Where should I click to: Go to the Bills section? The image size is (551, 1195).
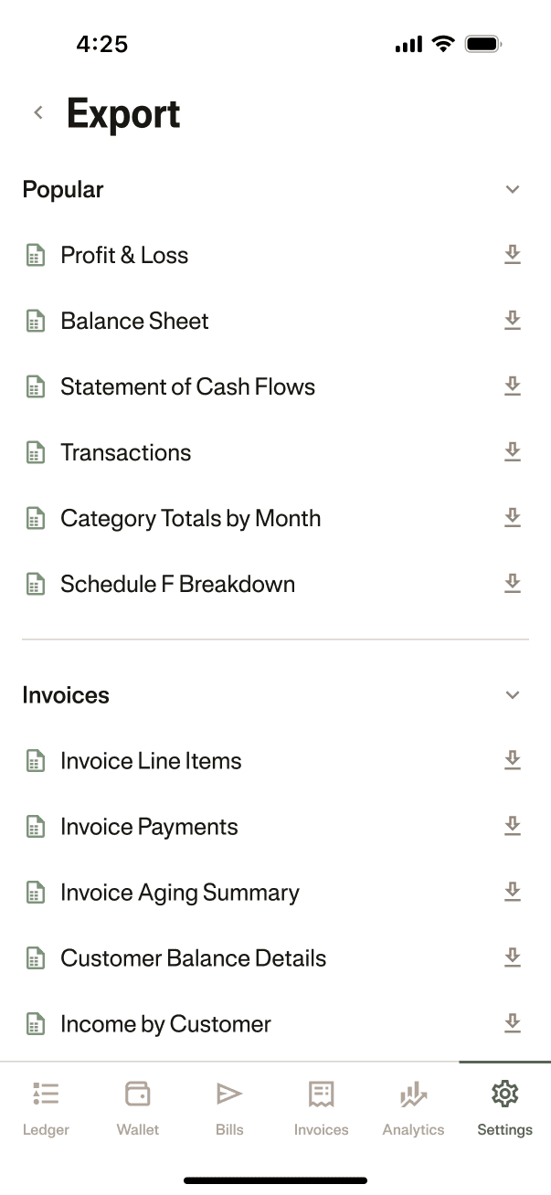coord(229,1105)
